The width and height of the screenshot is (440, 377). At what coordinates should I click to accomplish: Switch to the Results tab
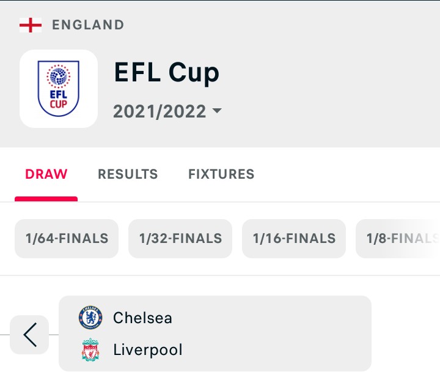pos(128,174)
